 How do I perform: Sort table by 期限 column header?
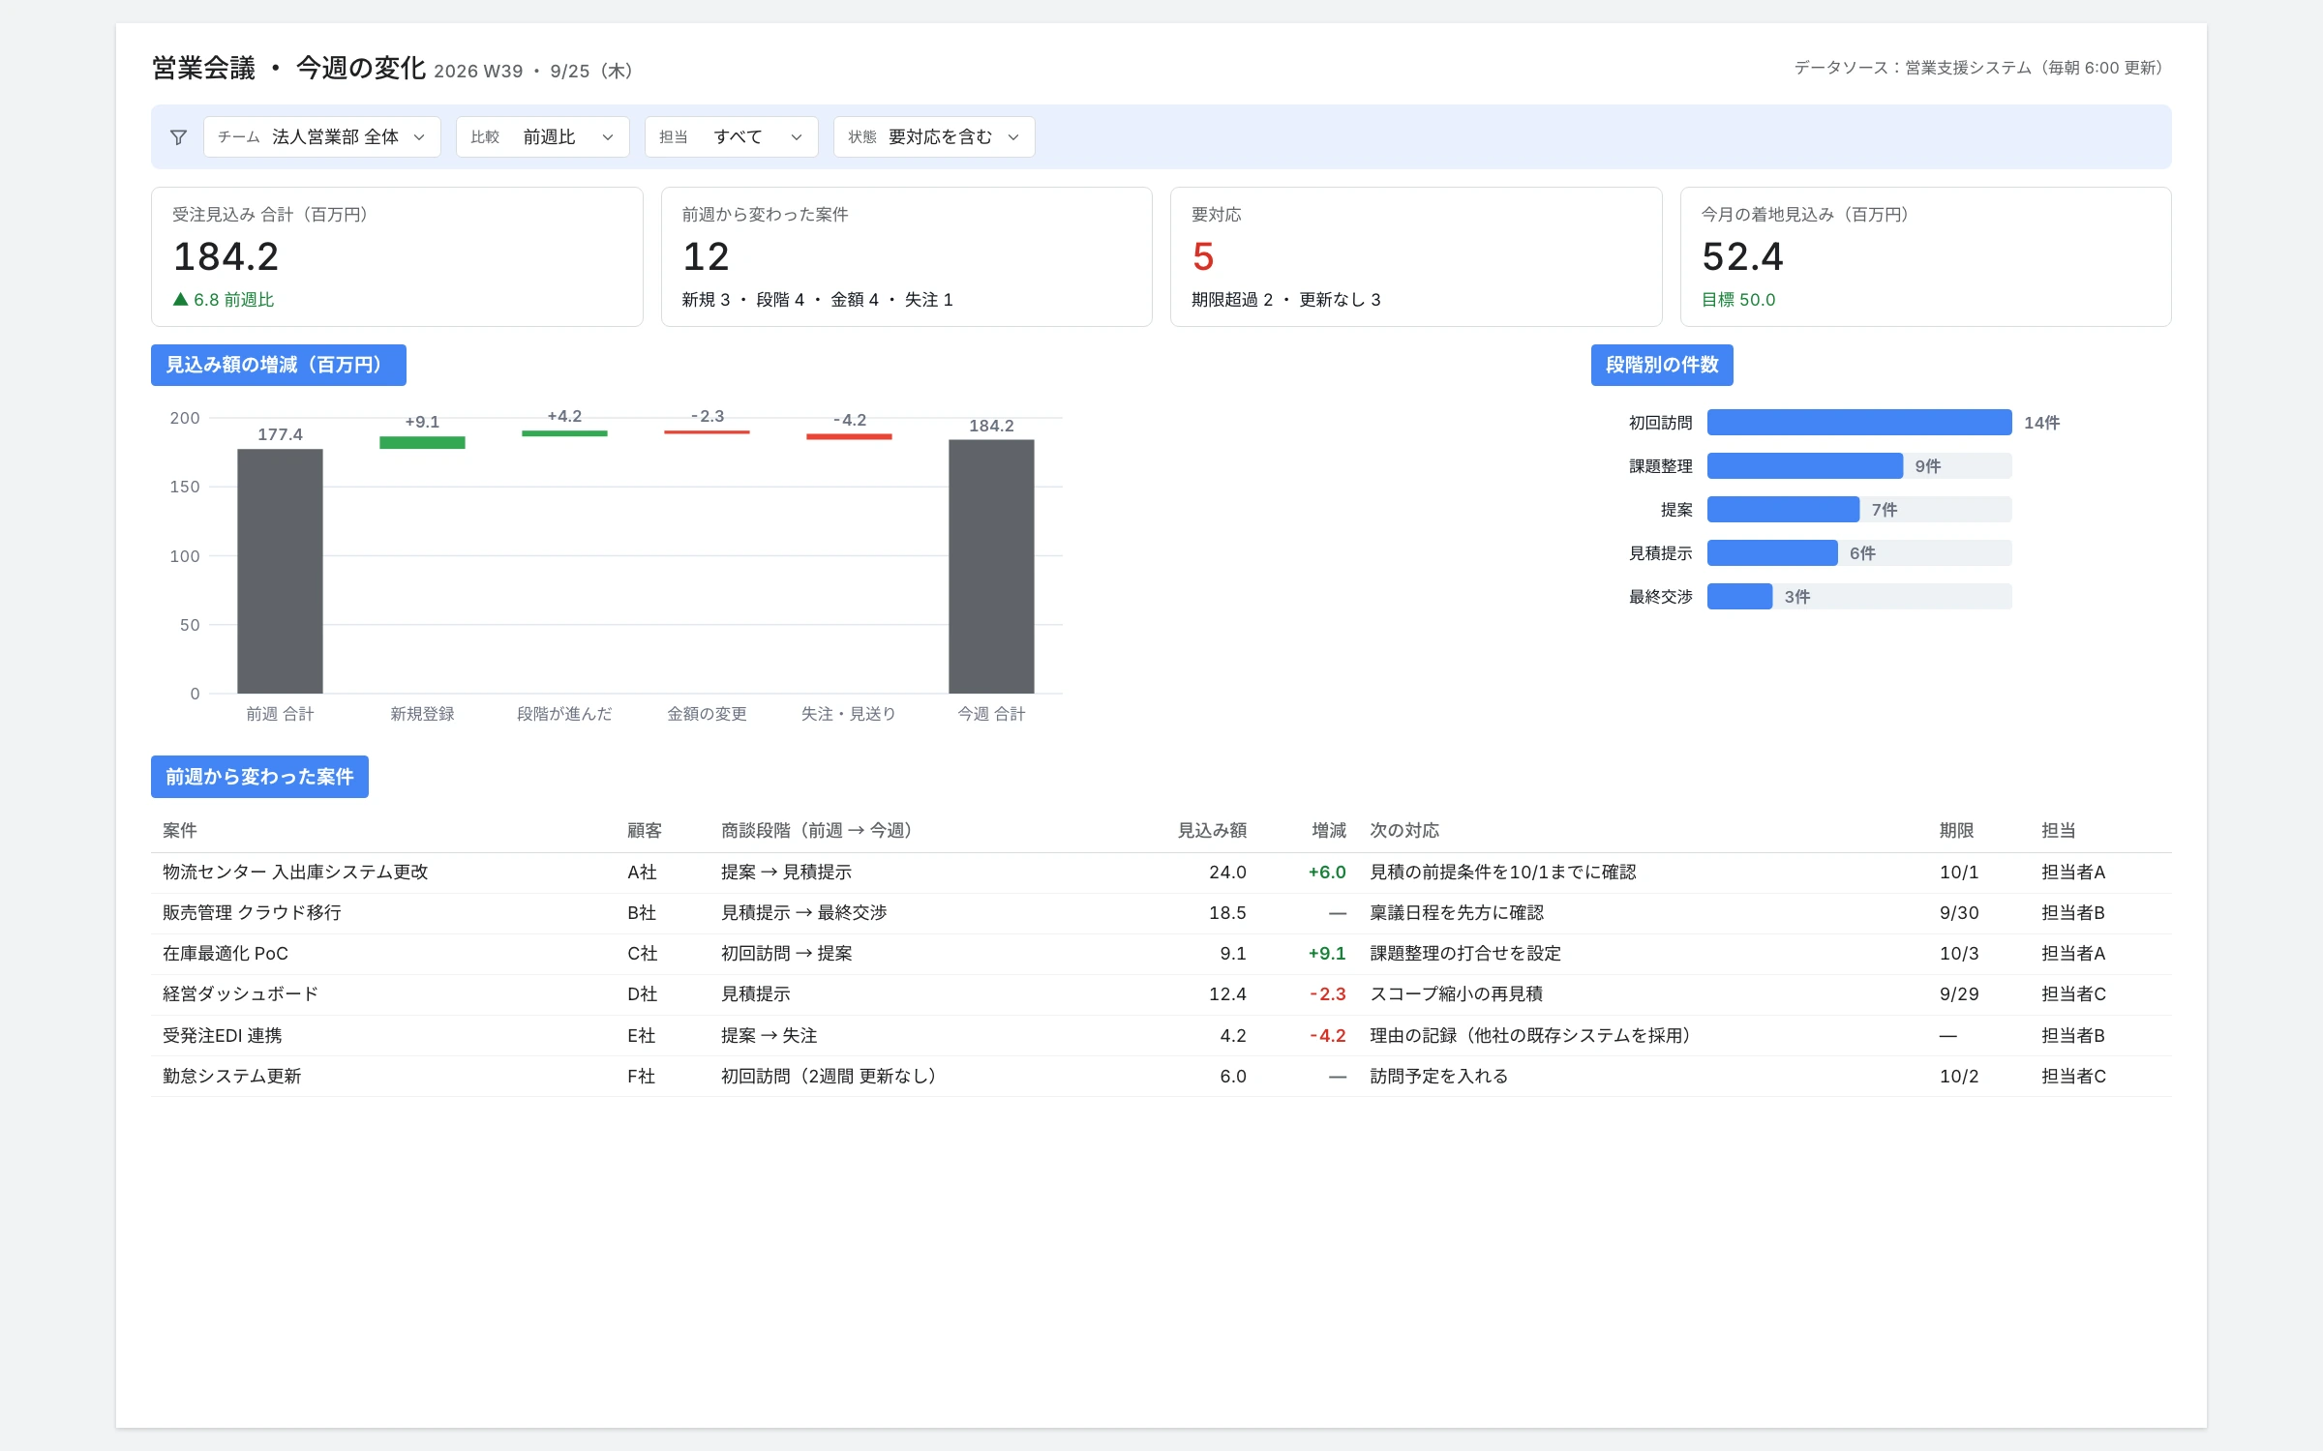click(1956, 831)
